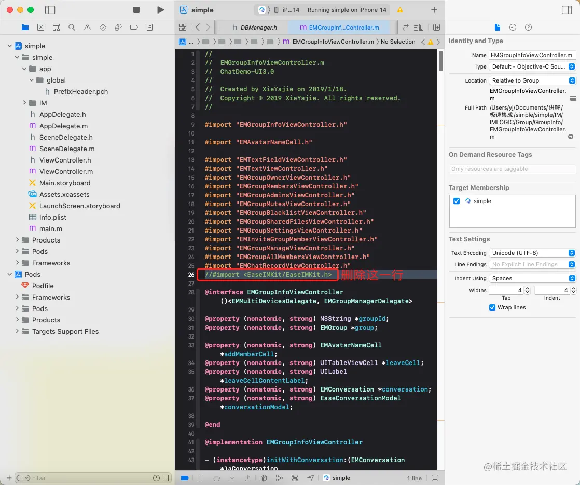
Task: Show the Quick Help inspector icon
Action: [528, 28]
